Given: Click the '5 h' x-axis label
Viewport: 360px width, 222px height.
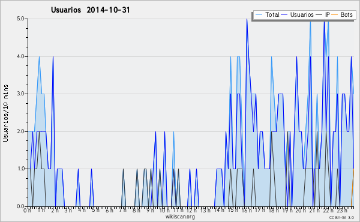Looking at the screenshot, I should 95,210.
